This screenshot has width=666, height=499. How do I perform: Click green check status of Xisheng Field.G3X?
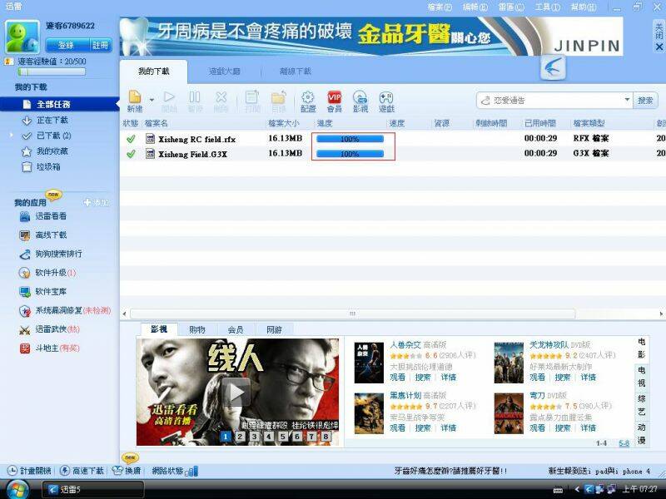(131, 154)
